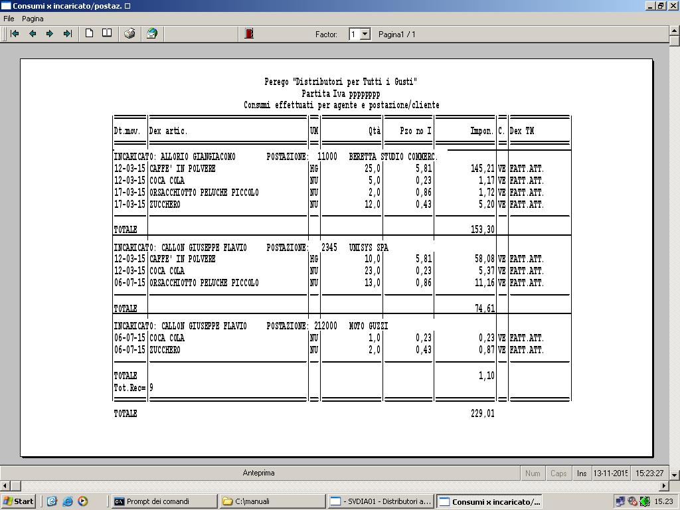Click the report title Perego Distributori per Tutti i Gusti

click(341, 82)
